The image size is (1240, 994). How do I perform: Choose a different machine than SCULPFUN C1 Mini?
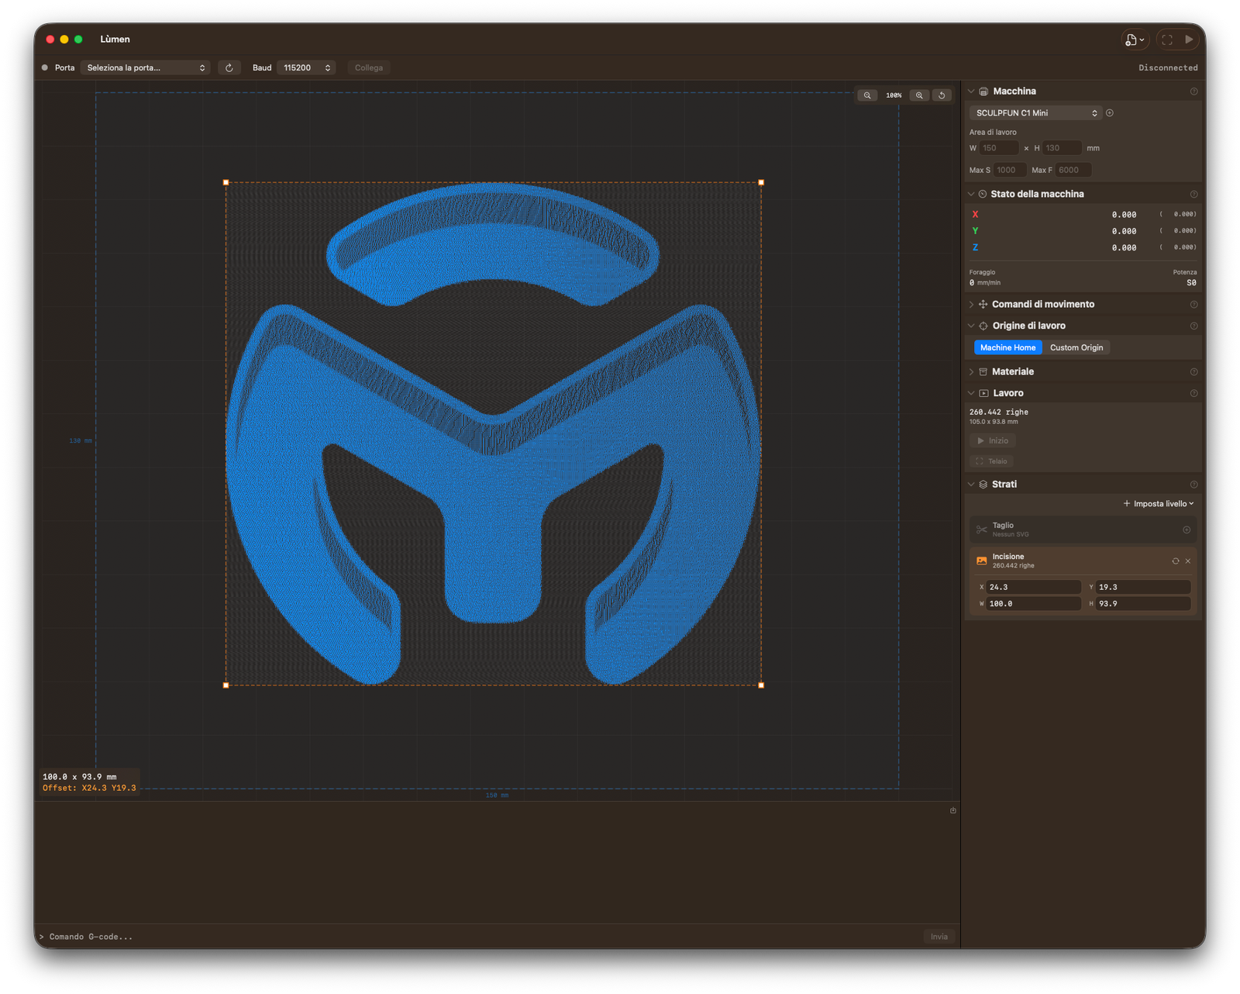1035,113
